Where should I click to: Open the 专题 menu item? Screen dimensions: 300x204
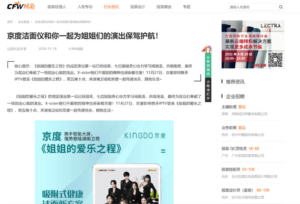(x=186, y=7)
